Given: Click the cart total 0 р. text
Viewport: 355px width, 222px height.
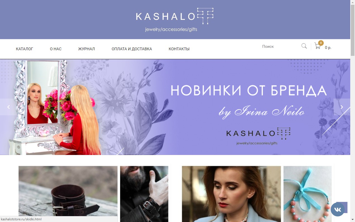Looking at the screenshot, I should pos(328,48).
